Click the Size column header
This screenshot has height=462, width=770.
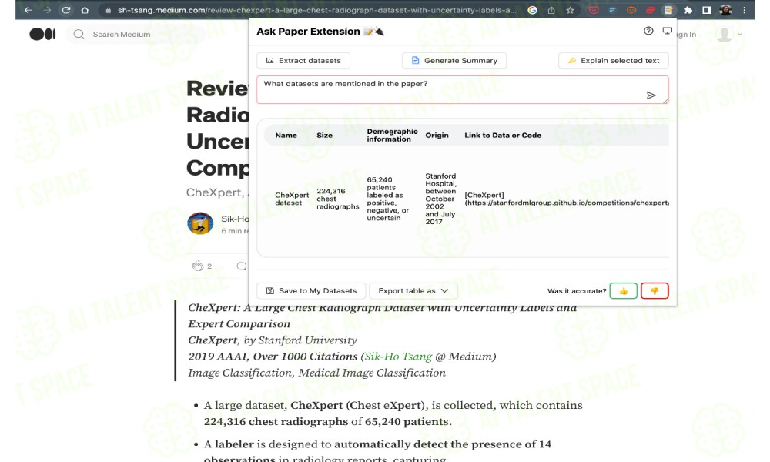325,135
